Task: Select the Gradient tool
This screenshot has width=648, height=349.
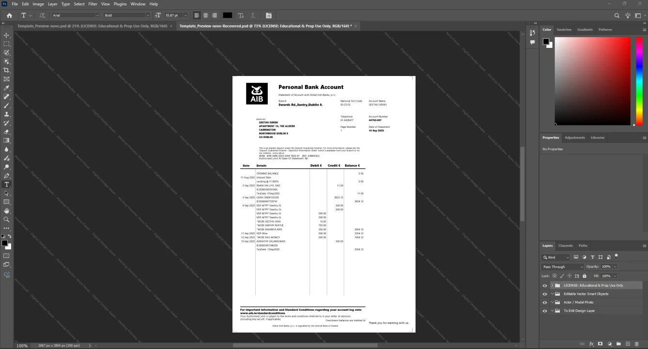Action: 7,140
